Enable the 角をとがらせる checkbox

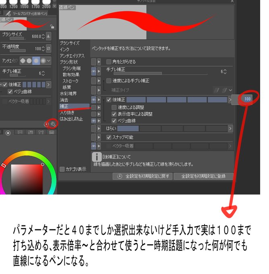tap(109, 62)
